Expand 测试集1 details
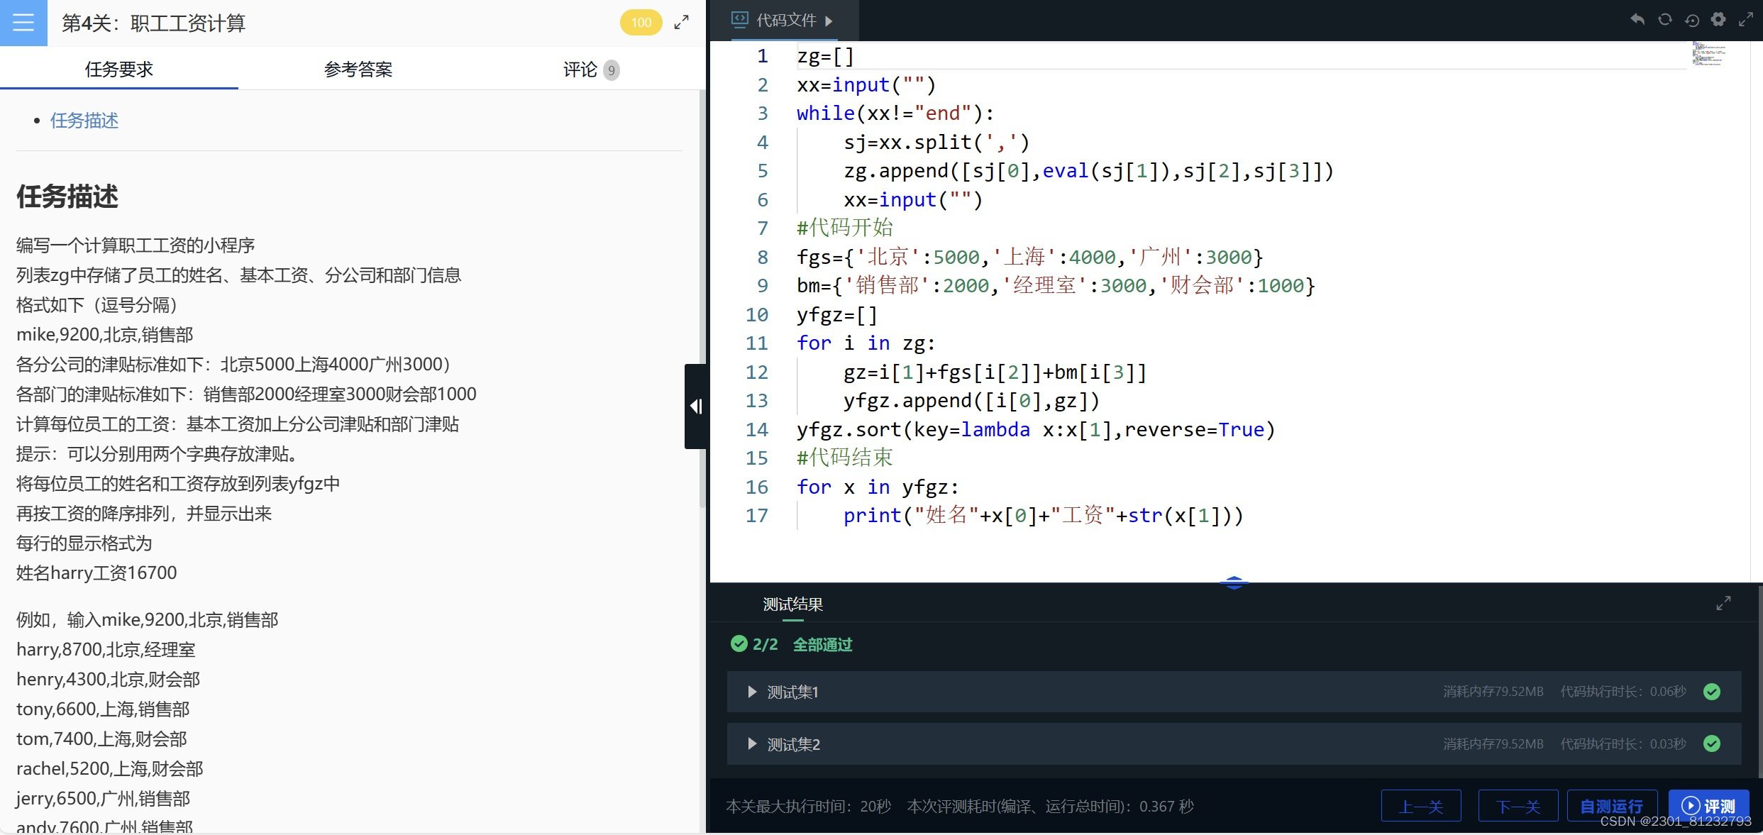 (x=752, y=692)
